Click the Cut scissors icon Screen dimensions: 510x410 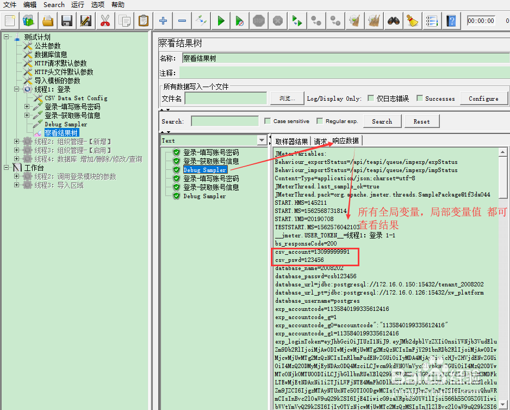(105, 21)
